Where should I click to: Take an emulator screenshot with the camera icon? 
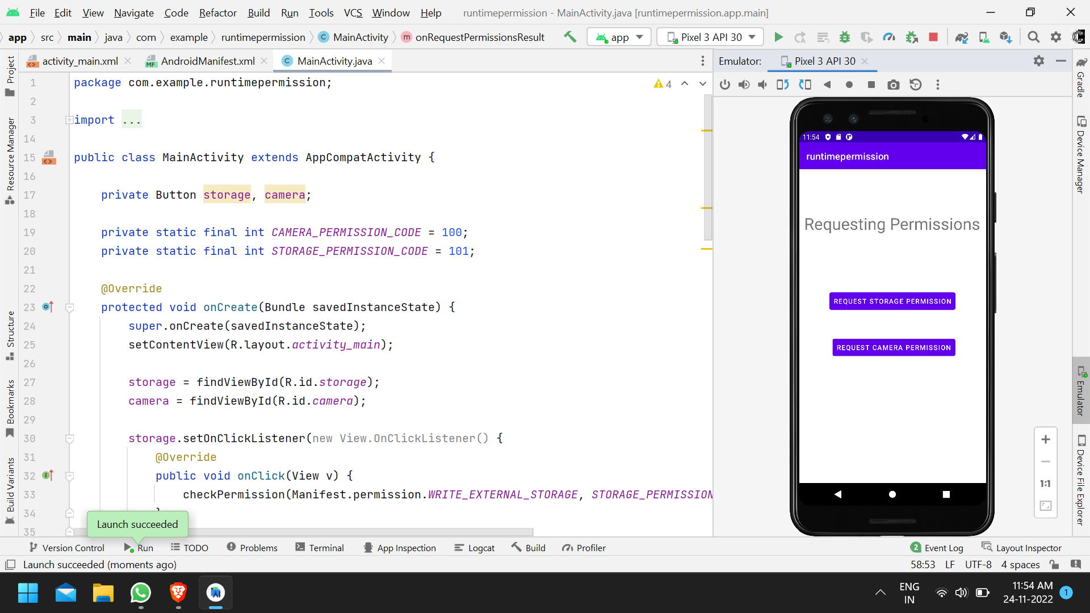tap(893, 85)
